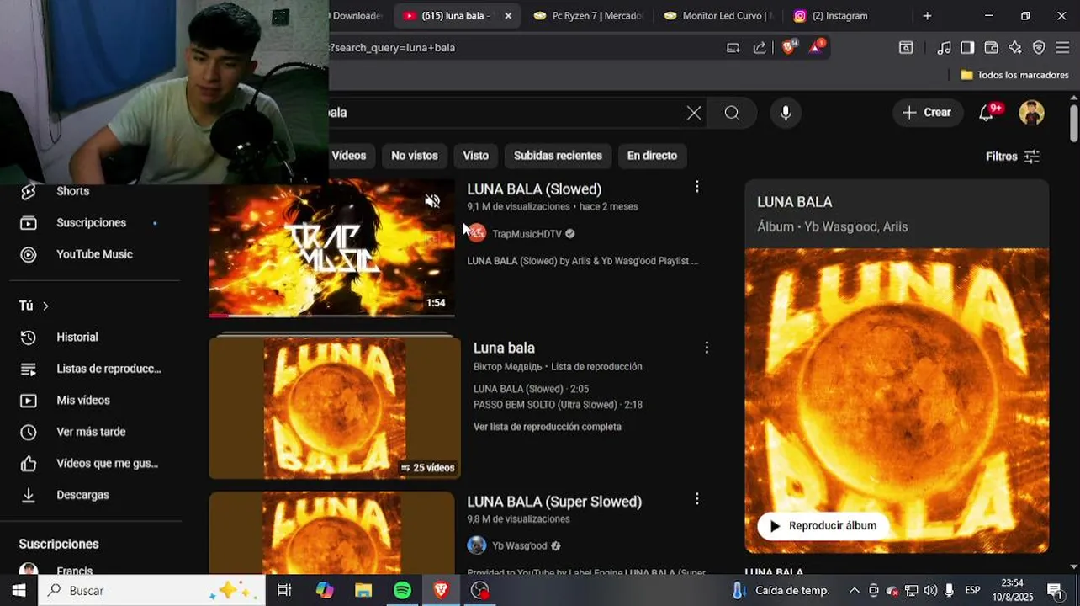Select the En directo chip

(x=652, y=156)
